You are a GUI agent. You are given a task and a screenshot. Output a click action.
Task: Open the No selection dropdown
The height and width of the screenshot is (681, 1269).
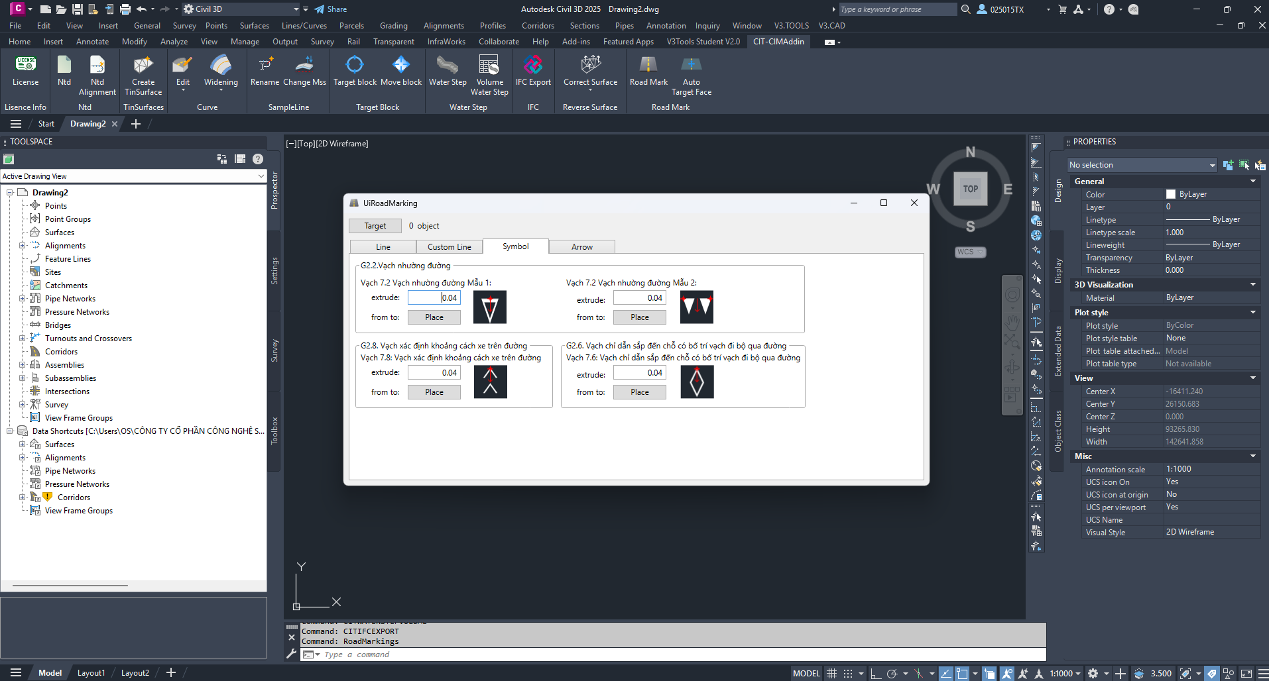tap(1142, 165)
